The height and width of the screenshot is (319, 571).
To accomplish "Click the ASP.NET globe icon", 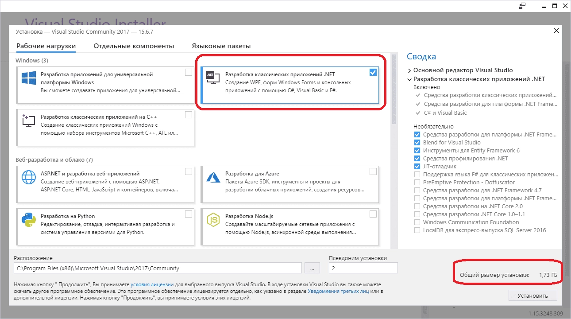I will click(x=29, y=178).
